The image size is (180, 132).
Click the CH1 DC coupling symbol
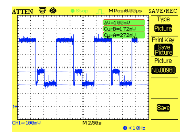click(23, 123)
